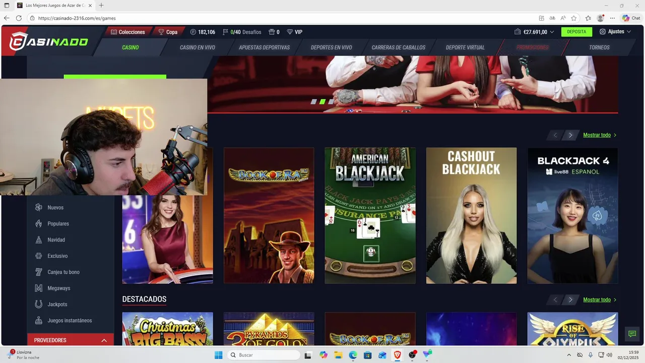Open Brave browser from the taskbar
Screen dimensions: 645x363
[397, 355]
